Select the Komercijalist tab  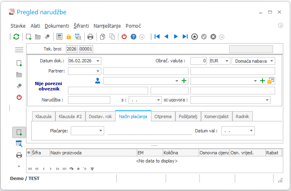(x=217, y=116)
